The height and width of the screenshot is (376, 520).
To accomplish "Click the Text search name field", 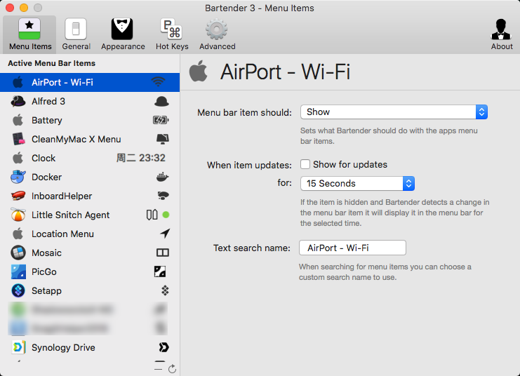I will pyautogui.click(x=352, y=248).
